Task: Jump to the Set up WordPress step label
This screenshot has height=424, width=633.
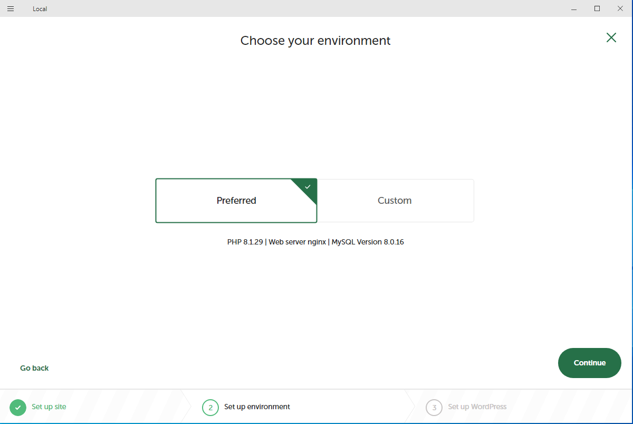Action: (x=477, y=407)
